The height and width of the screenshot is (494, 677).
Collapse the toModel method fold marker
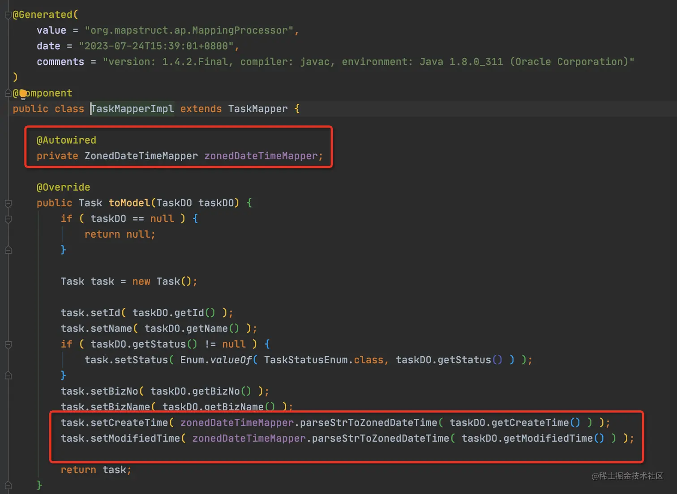8,204
